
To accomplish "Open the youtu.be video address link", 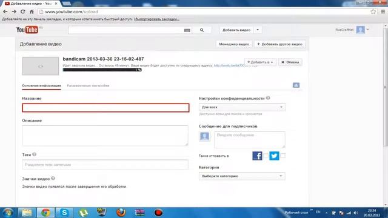I will point(235,65).
